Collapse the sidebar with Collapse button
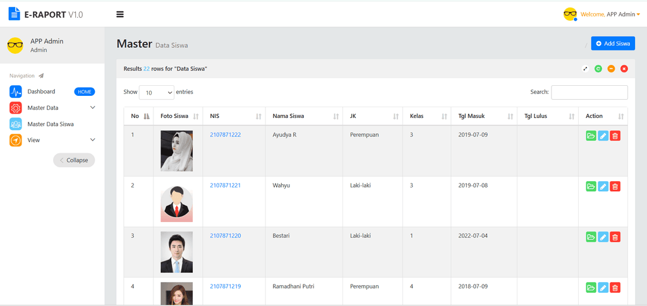The height and width of the screenshot is (306, 647). pyautogui.click(x=74, y=160)
